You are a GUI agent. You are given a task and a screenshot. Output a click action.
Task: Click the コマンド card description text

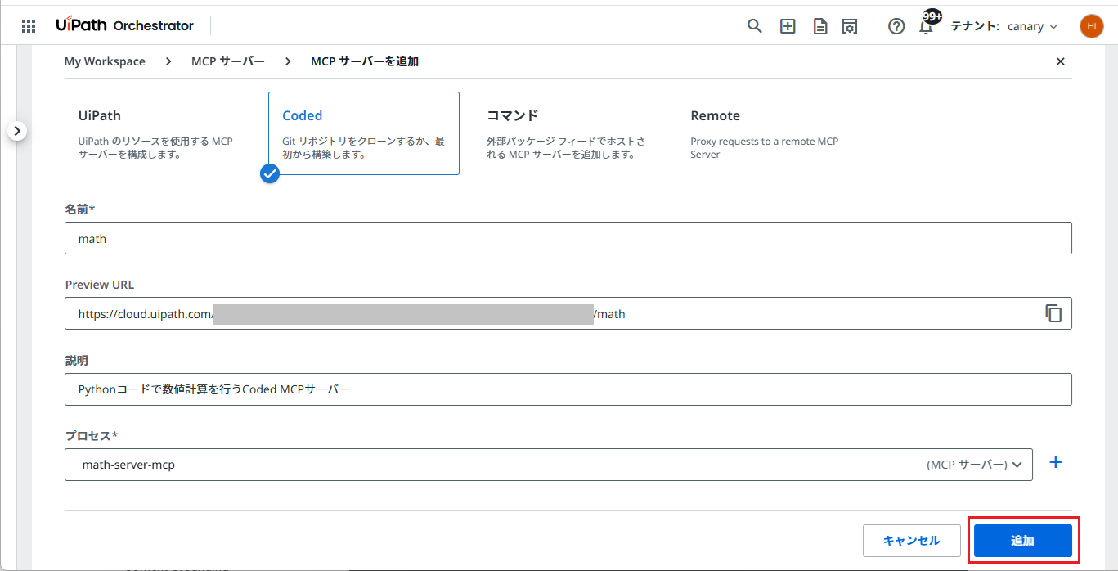(x=565, y=147)
